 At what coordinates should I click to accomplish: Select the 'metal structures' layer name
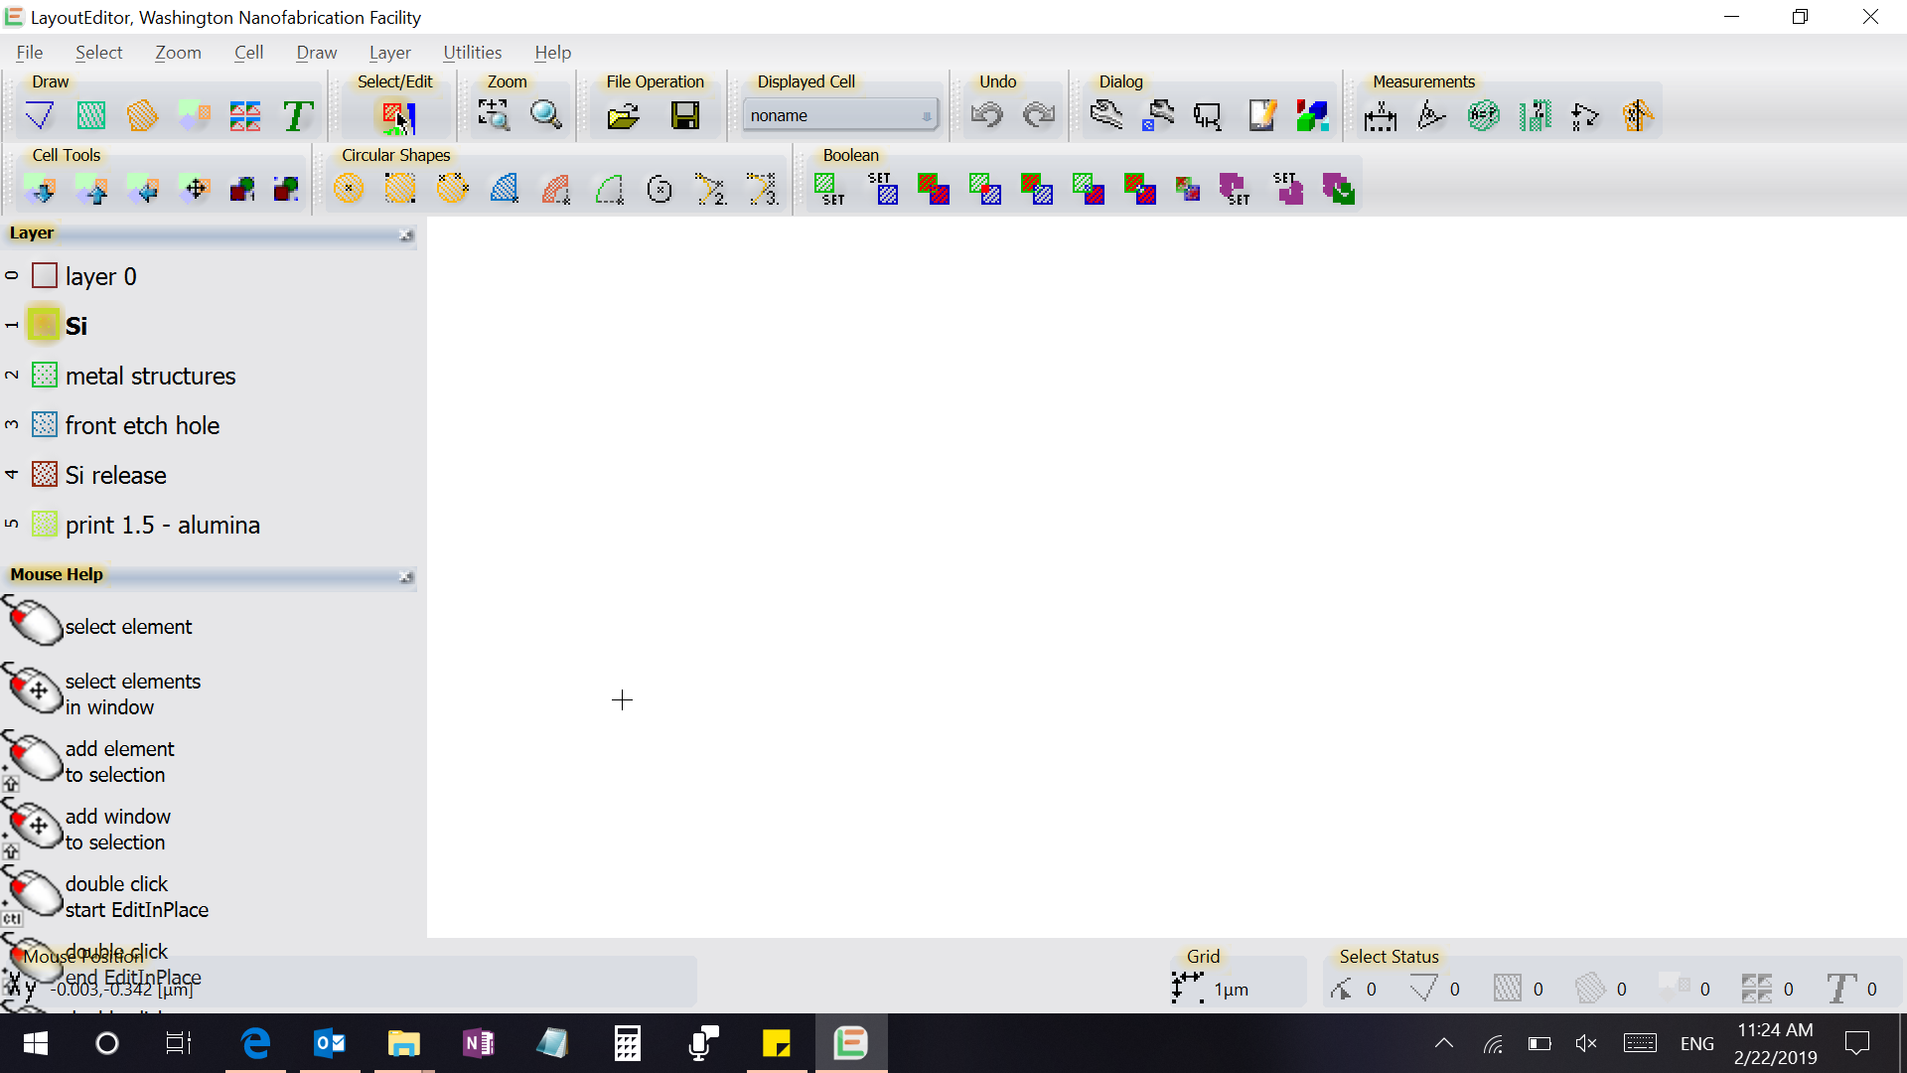[151, 377]
